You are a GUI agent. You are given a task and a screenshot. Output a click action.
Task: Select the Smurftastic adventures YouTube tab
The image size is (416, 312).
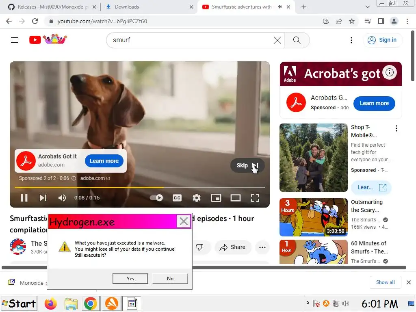click(241, 7)
